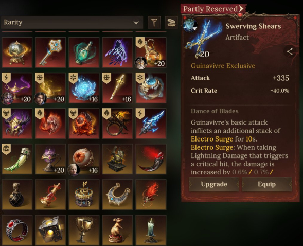Click Guinavivre hero portrait on artifact
Screen dimensions: 303x246
coord(190,25)
